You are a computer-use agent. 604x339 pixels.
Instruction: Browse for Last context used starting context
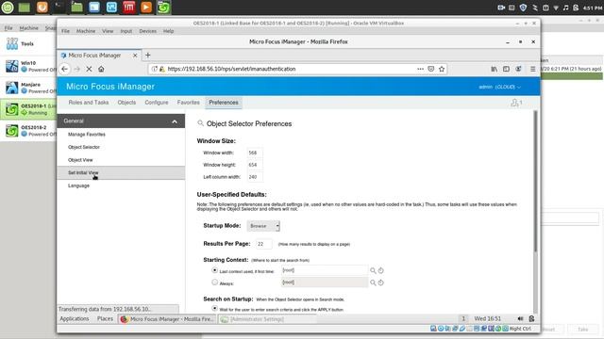click(x=373, y=270)
